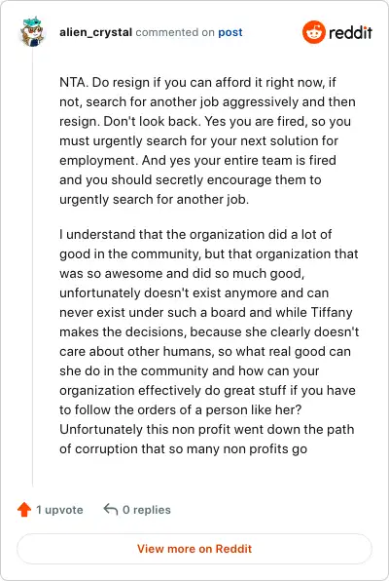Click the orange Reddit Snoo logo icon
The height and width of the screenshot is (581, 389).
pos(313,32)
